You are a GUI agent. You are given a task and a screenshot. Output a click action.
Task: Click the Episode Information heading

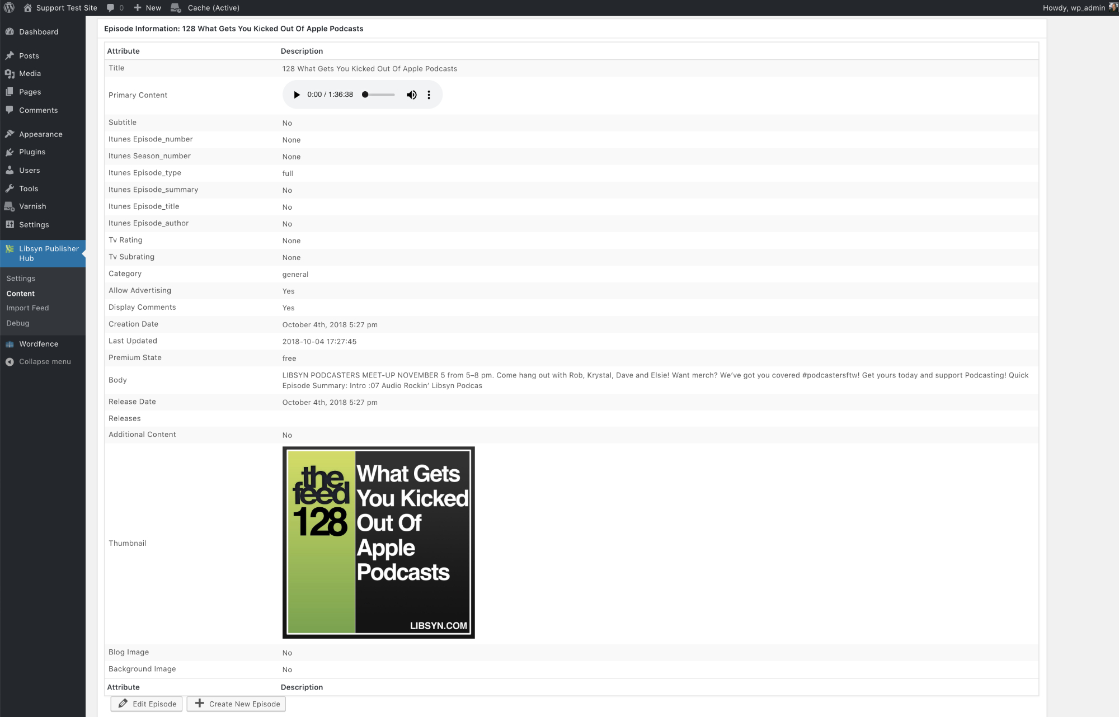234,29
